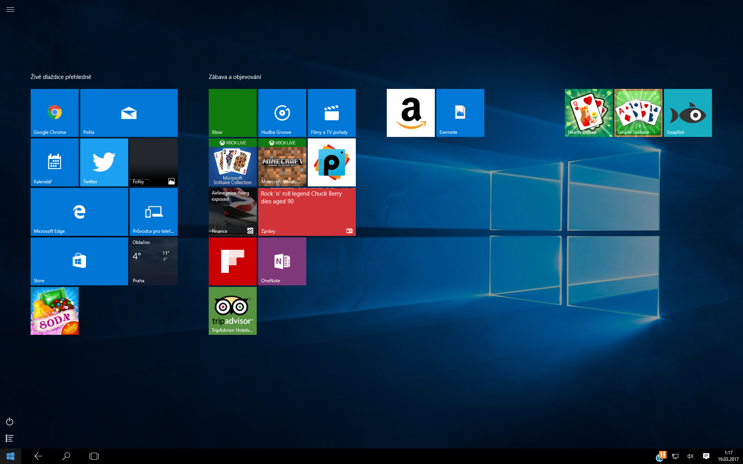Image resolution: width=743 pixels, height=464 pixels.
Task: Open the Finance news tile
Action: (x=233, y=212)
